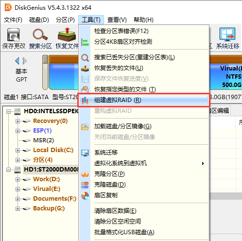242x241 pixels.
Task: Select Recovery(0) in the disk tree
Action: point(50,121)
